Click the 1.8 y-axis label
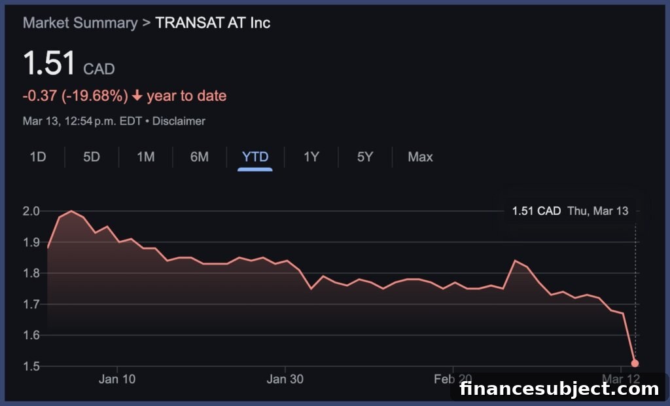This screenshot has width=670, height=406. (x=31, y=273)
